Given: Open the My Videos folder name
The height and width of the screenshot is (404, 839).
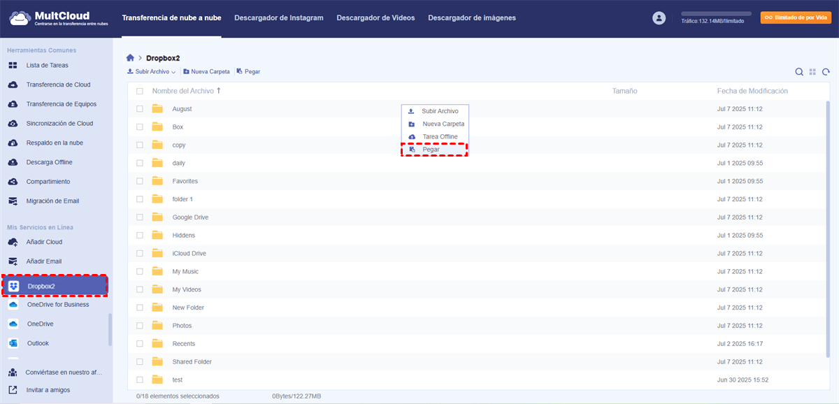Looking at the screenshot, I should click(187, 289).
